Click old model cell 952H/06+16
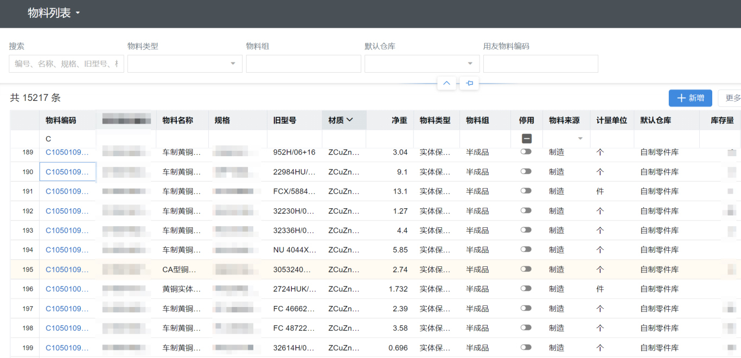This screenshot has height=358, width=741. (x=295, y=152)
